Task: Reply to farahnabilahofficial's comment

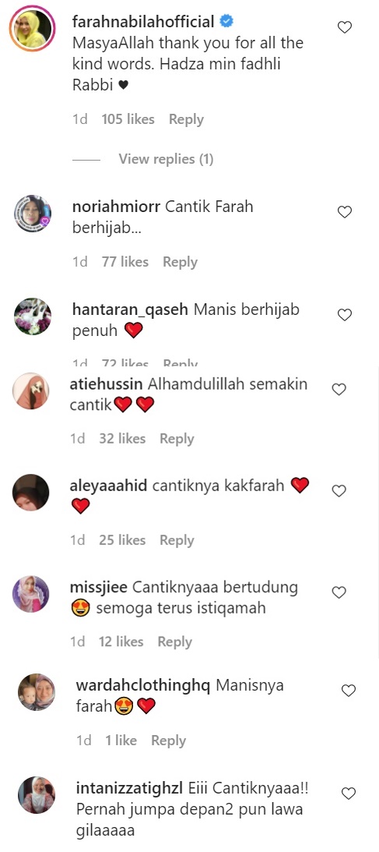Action: [x=186, y=119]
